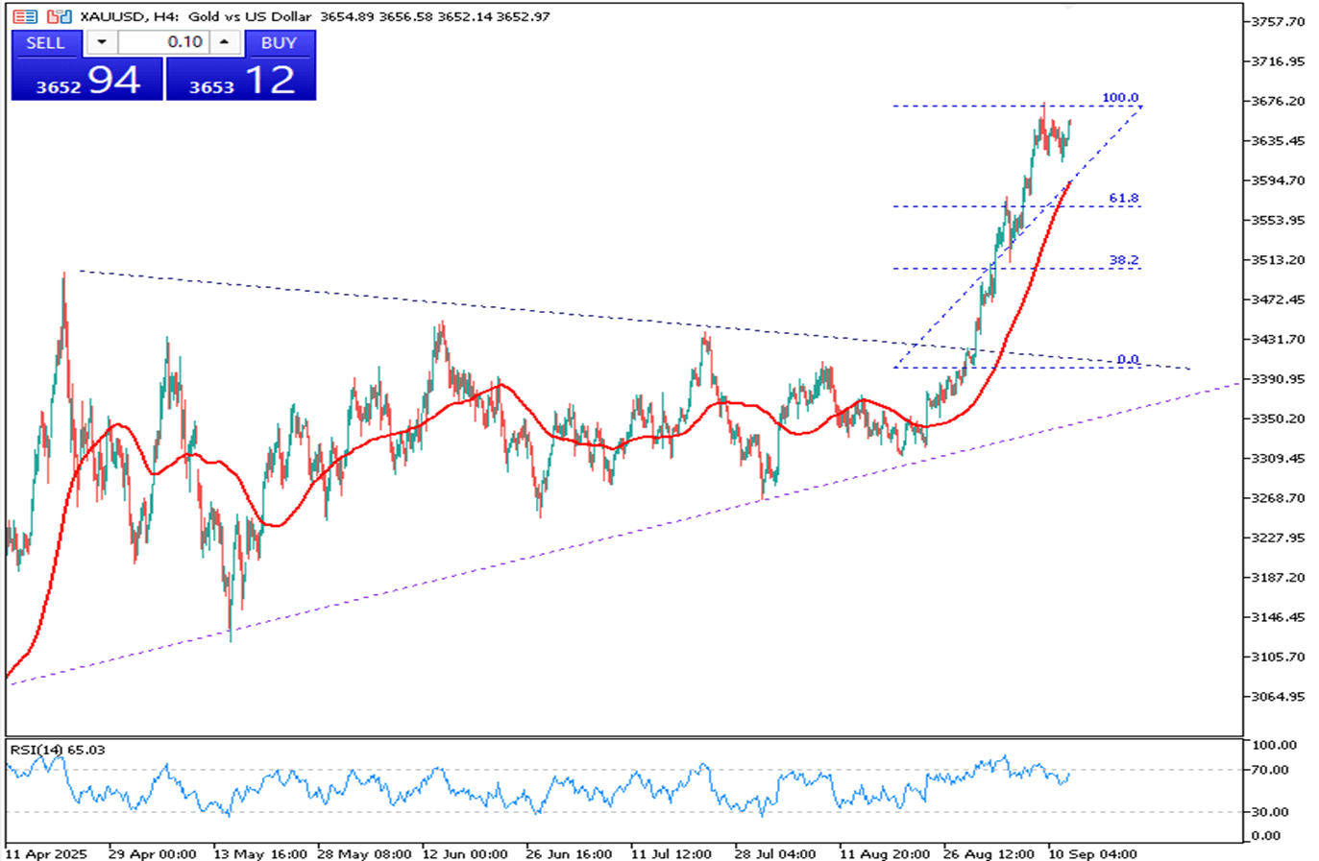Click the RSI(14) indicator label
This screenshot has width=1319, height=861.
[x=58, y=750]
